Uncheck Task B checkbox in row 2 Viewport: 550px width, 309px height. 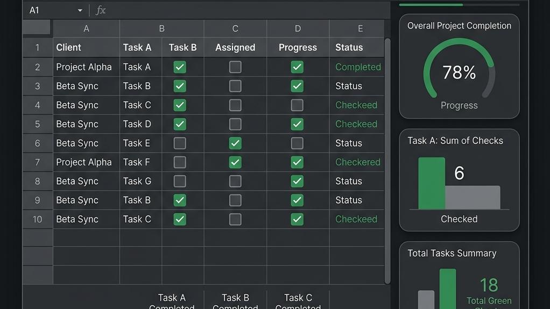point(180,67)
